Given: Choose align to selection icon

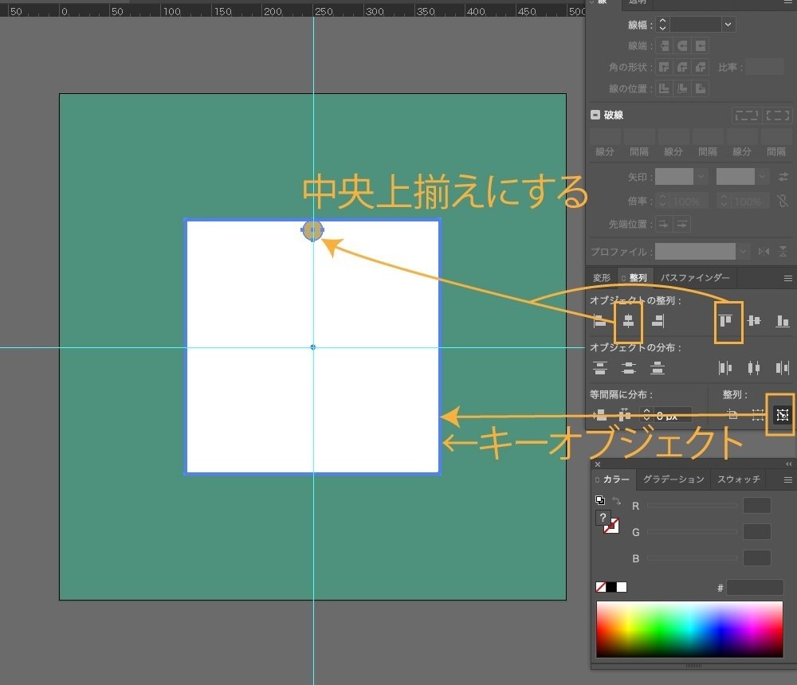Looking at the screenshot, I should click(x=758, y=415).
